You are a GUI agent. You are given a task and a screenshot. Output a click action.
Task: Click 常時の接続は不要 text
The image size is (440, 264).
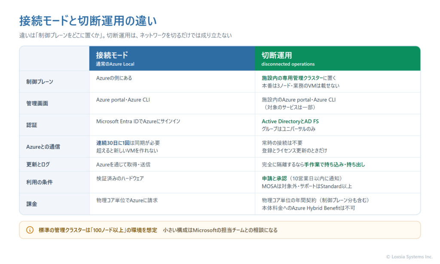click(x=282, y=143)
